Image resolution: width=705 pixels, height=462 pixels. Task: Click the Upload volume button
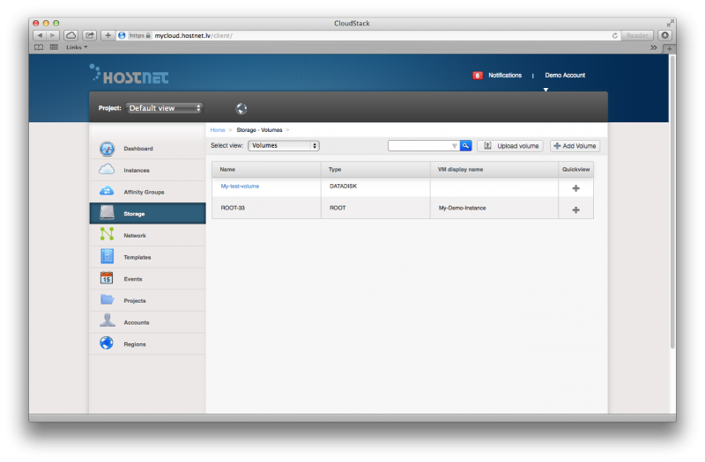510,146
